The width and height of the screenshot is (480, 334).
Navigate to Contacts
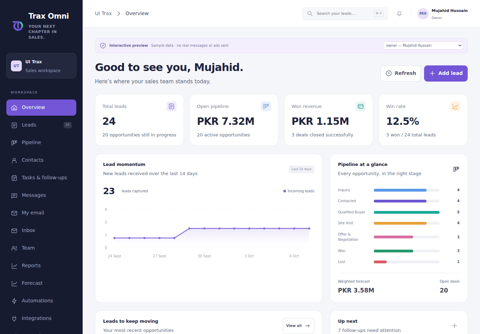[x=41, y=160]
